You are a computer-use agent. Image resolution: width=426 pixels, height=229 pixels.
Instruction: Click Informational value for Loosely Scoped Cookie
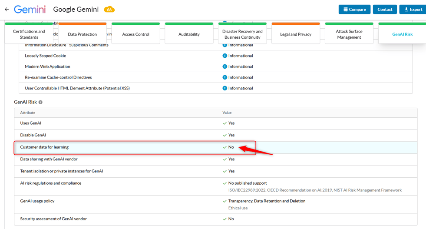(241, 56)
